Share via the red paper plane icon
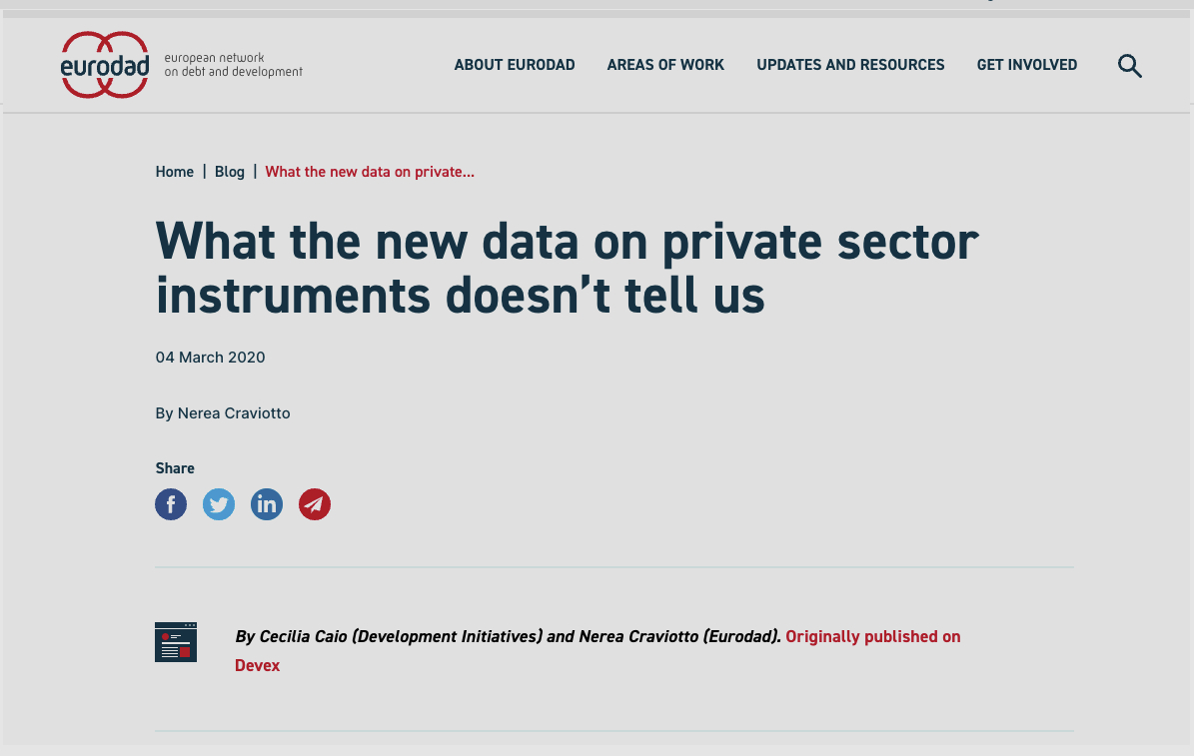 (x=315, y=504)
